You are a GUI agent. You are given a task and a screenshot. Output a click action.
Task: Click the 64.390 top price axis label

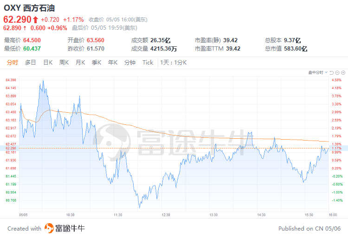click(11, 80)
